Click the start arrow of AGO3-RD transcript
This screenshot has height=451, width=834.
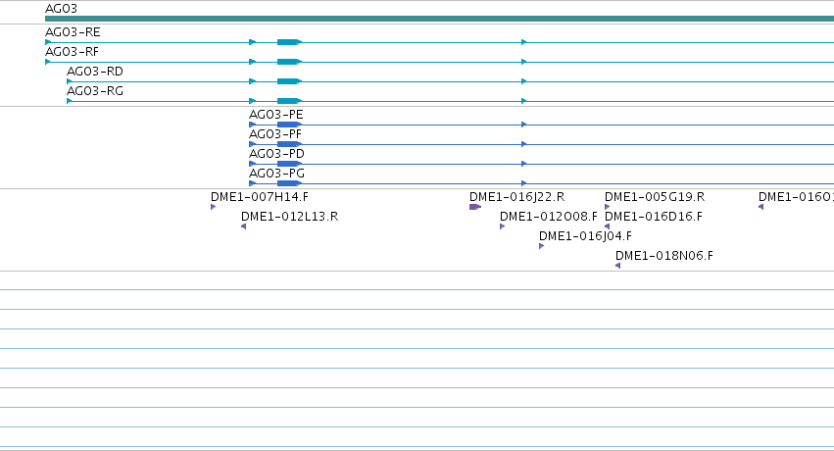pos(70,81)
